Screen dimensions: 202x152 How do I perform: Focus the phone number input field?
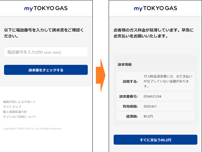tap(46, 52)
